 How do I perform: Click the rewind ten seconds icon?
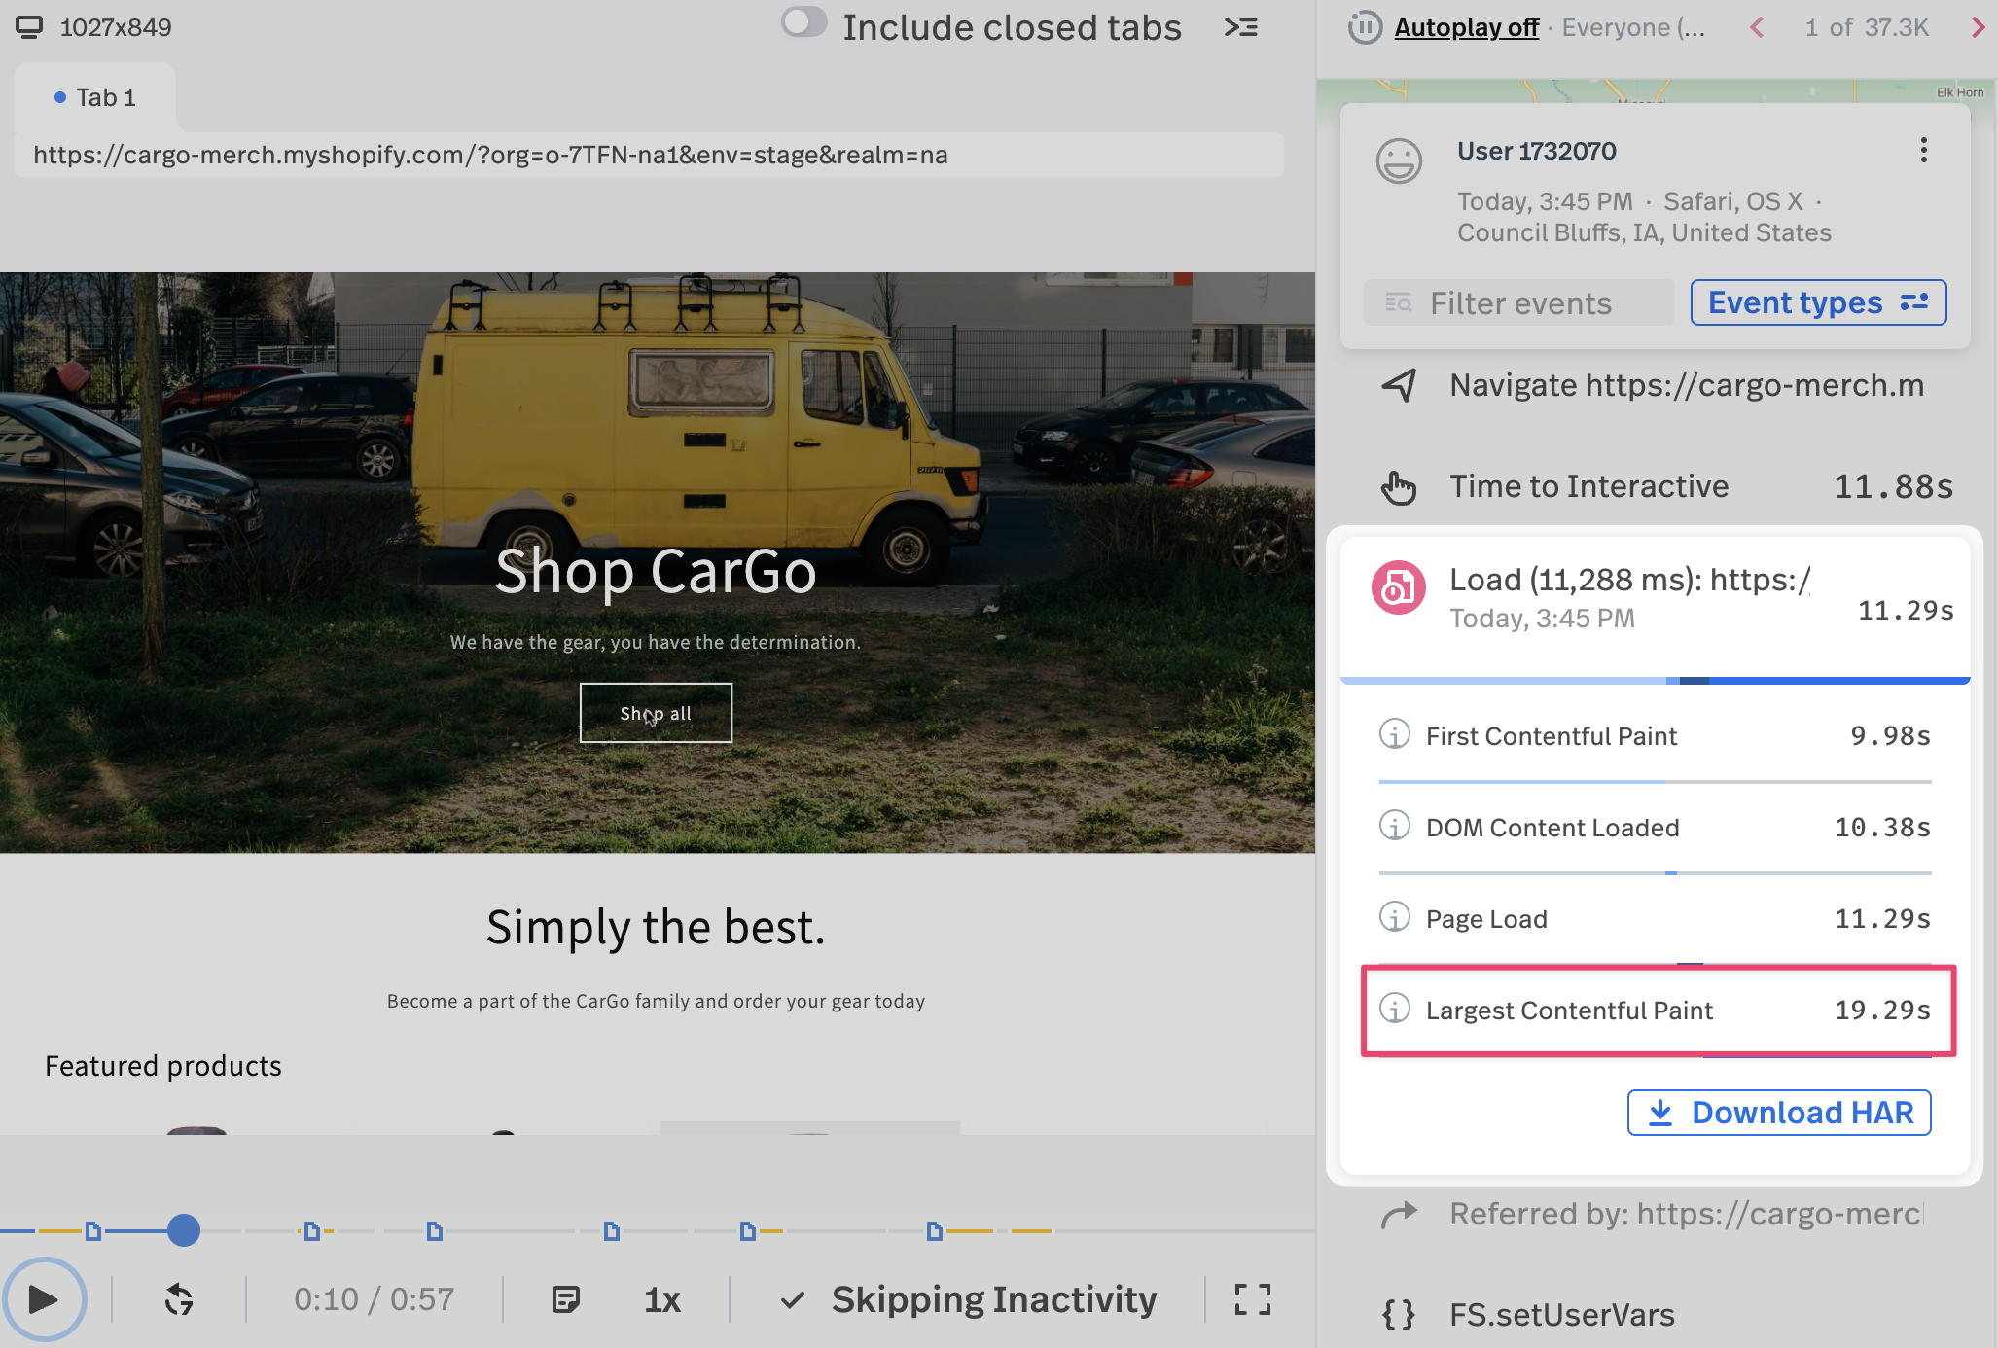click(x=179, y=1299)
